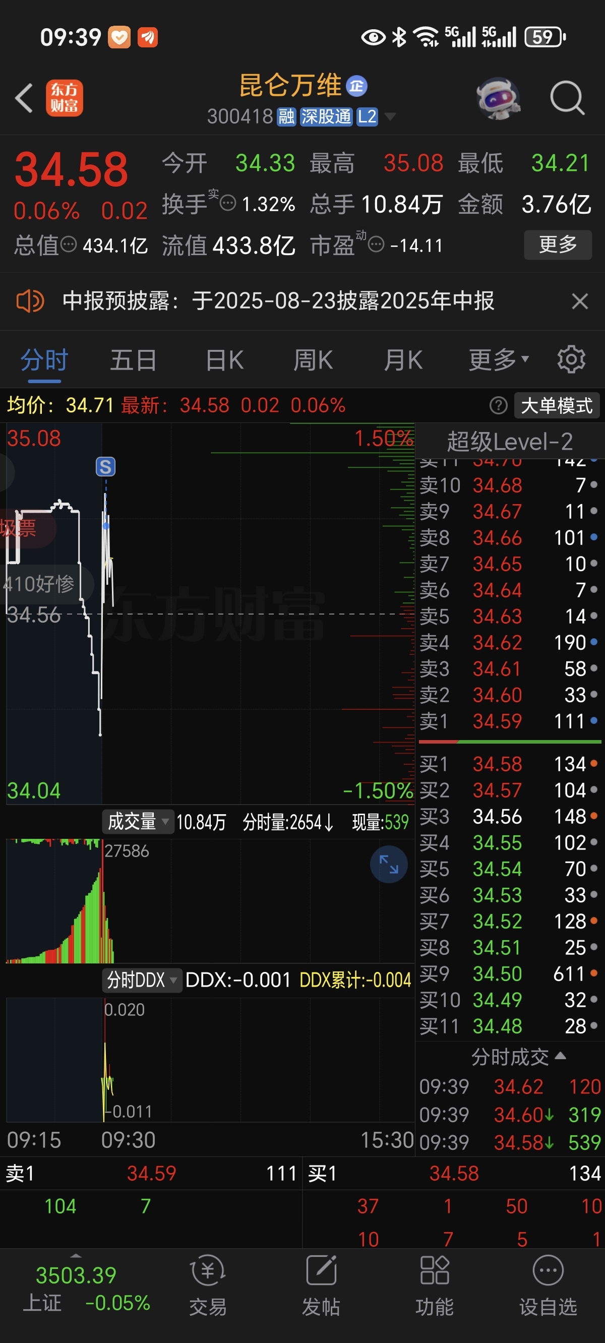Open the robot assistant avatar
The height and width of the screenshot is (1343, 605).
pyautogui.click(x=499, y=98)
